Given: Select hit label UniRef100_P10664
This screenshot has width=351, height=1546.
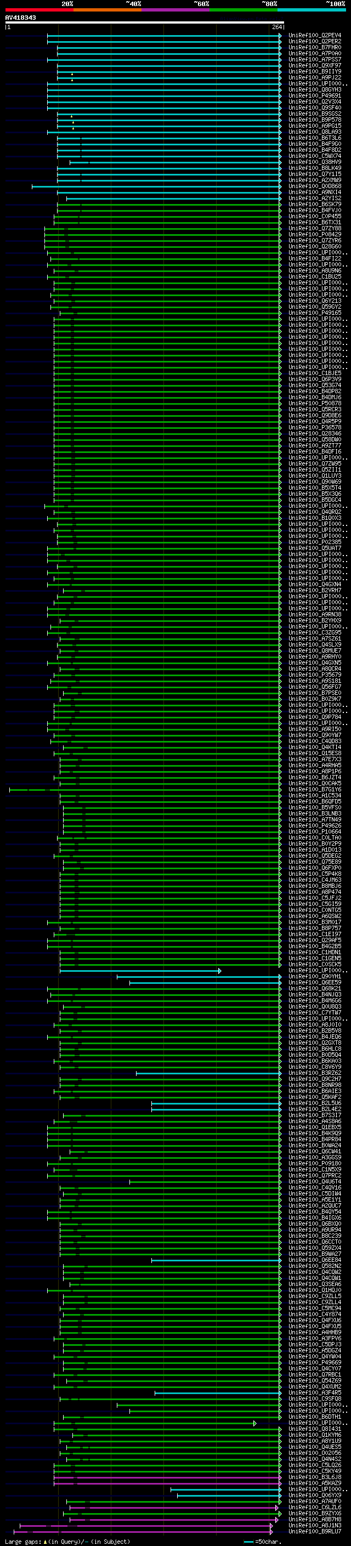Looking at the screenshot, I should coord(314,831).
